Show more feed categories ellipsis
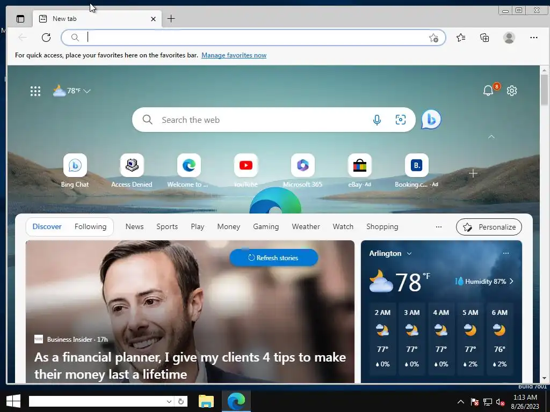This screenshot has height=412, width=550. (x=438, y=227)
